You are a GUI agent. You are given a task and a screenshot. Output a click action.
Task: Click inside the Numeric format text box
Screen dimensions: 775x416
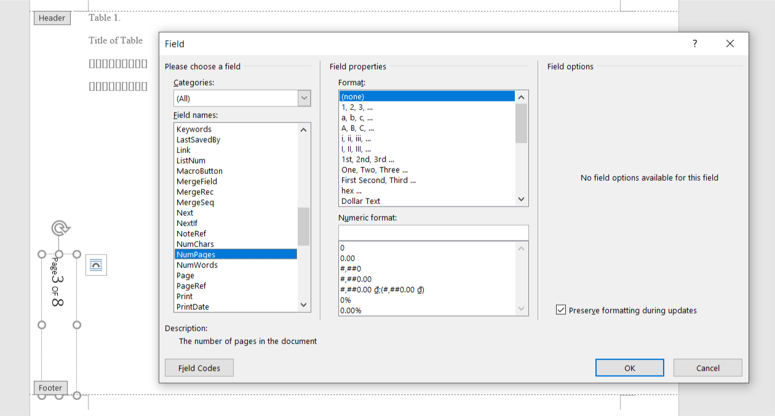pyautogui.click(x=433, y=232)
